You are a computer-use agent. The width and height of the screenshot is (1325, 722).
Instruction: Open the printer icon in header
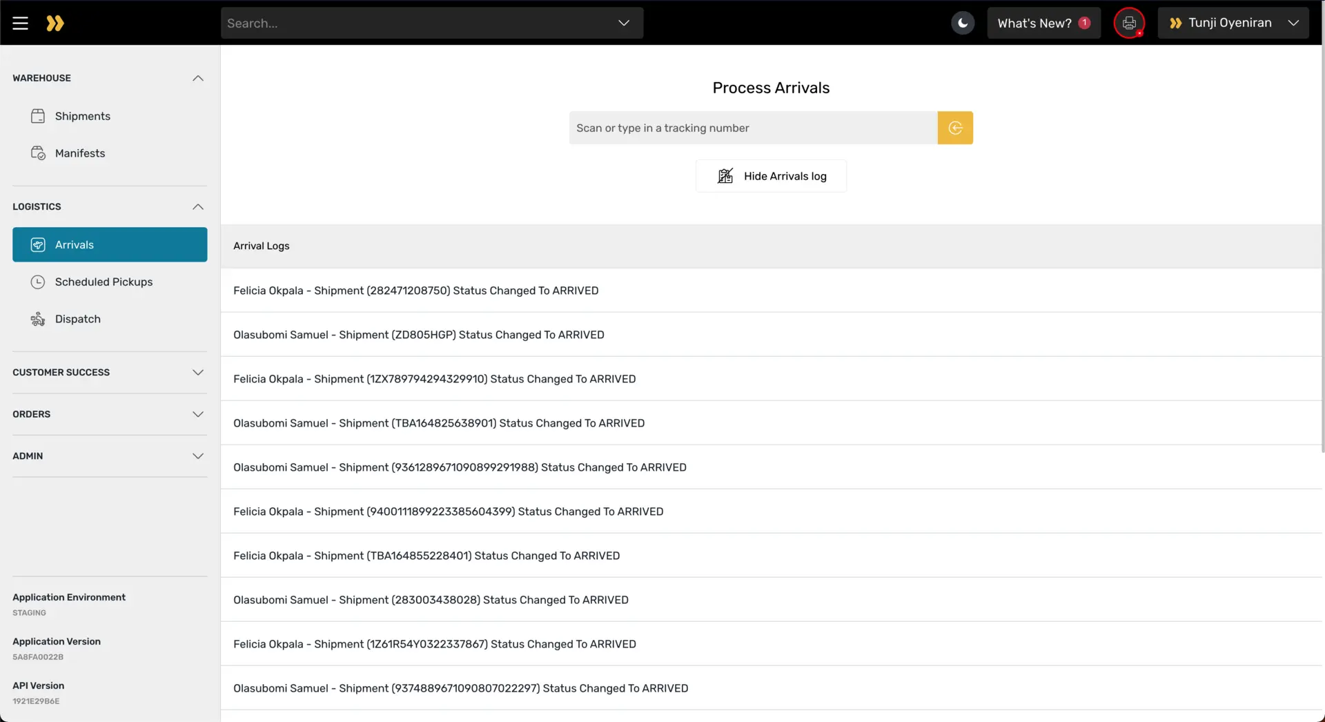(1129, 23)
